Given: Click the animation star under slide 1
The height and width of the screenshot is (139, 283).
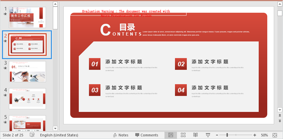Looking at the screenshot, I should click(5, 14).
